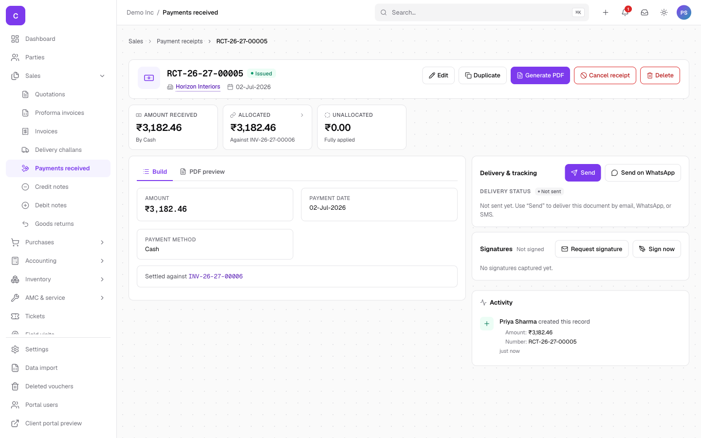The width and height of the screenshot is (701, 438).
Task: Open Portal users in sidebar
Action: coord(58,405)
